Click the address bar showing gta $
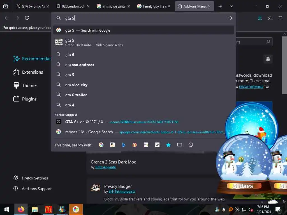The height and width of the screenshot is (215, 287). [143, 18]
